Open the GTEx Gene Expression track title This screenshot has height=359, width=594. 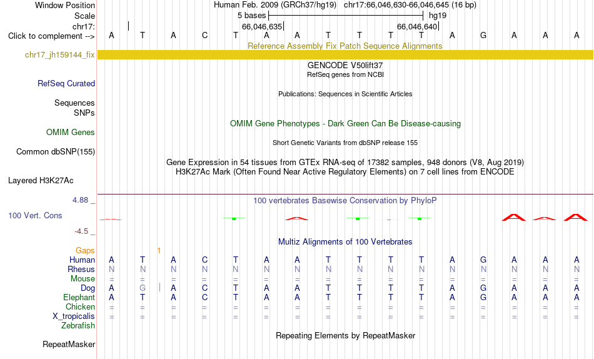[345, 162]
